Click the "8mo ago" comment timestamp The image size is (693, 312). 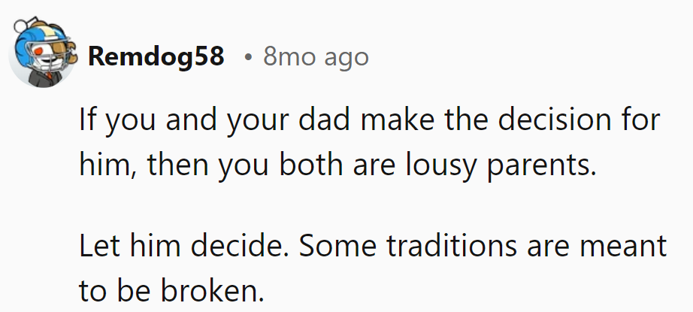coord(316,56)
